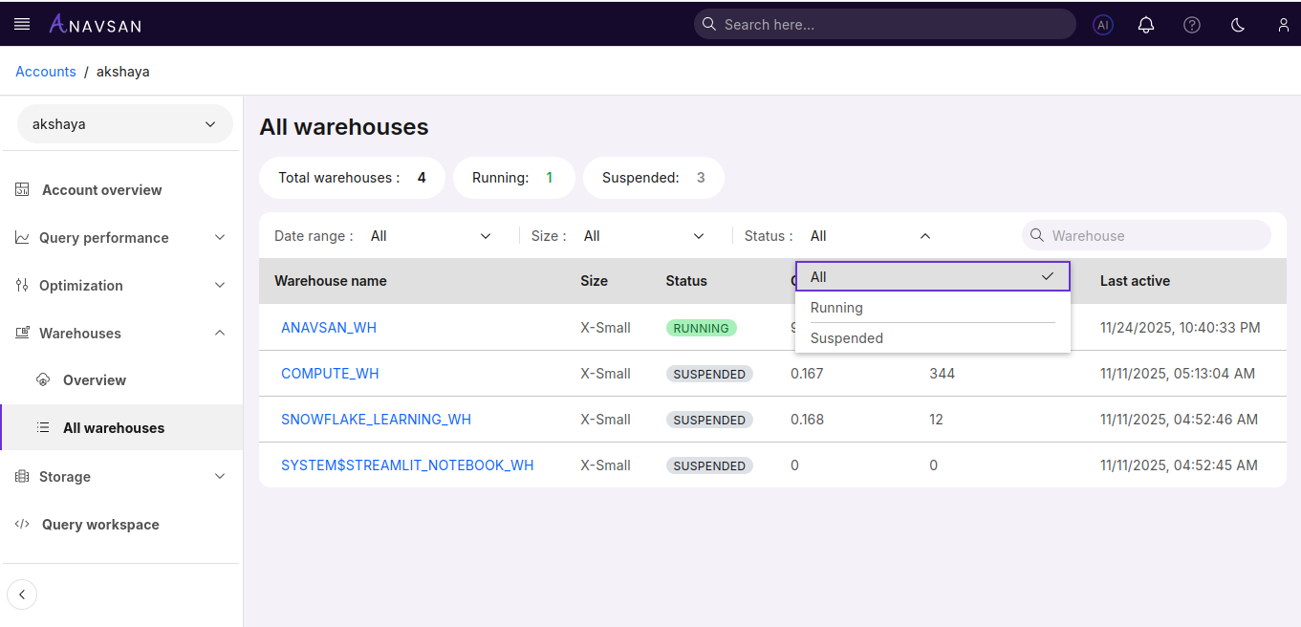The image size is (1301, 627).
Task: Select Suspended status option
Action: [x=846, y=338]
